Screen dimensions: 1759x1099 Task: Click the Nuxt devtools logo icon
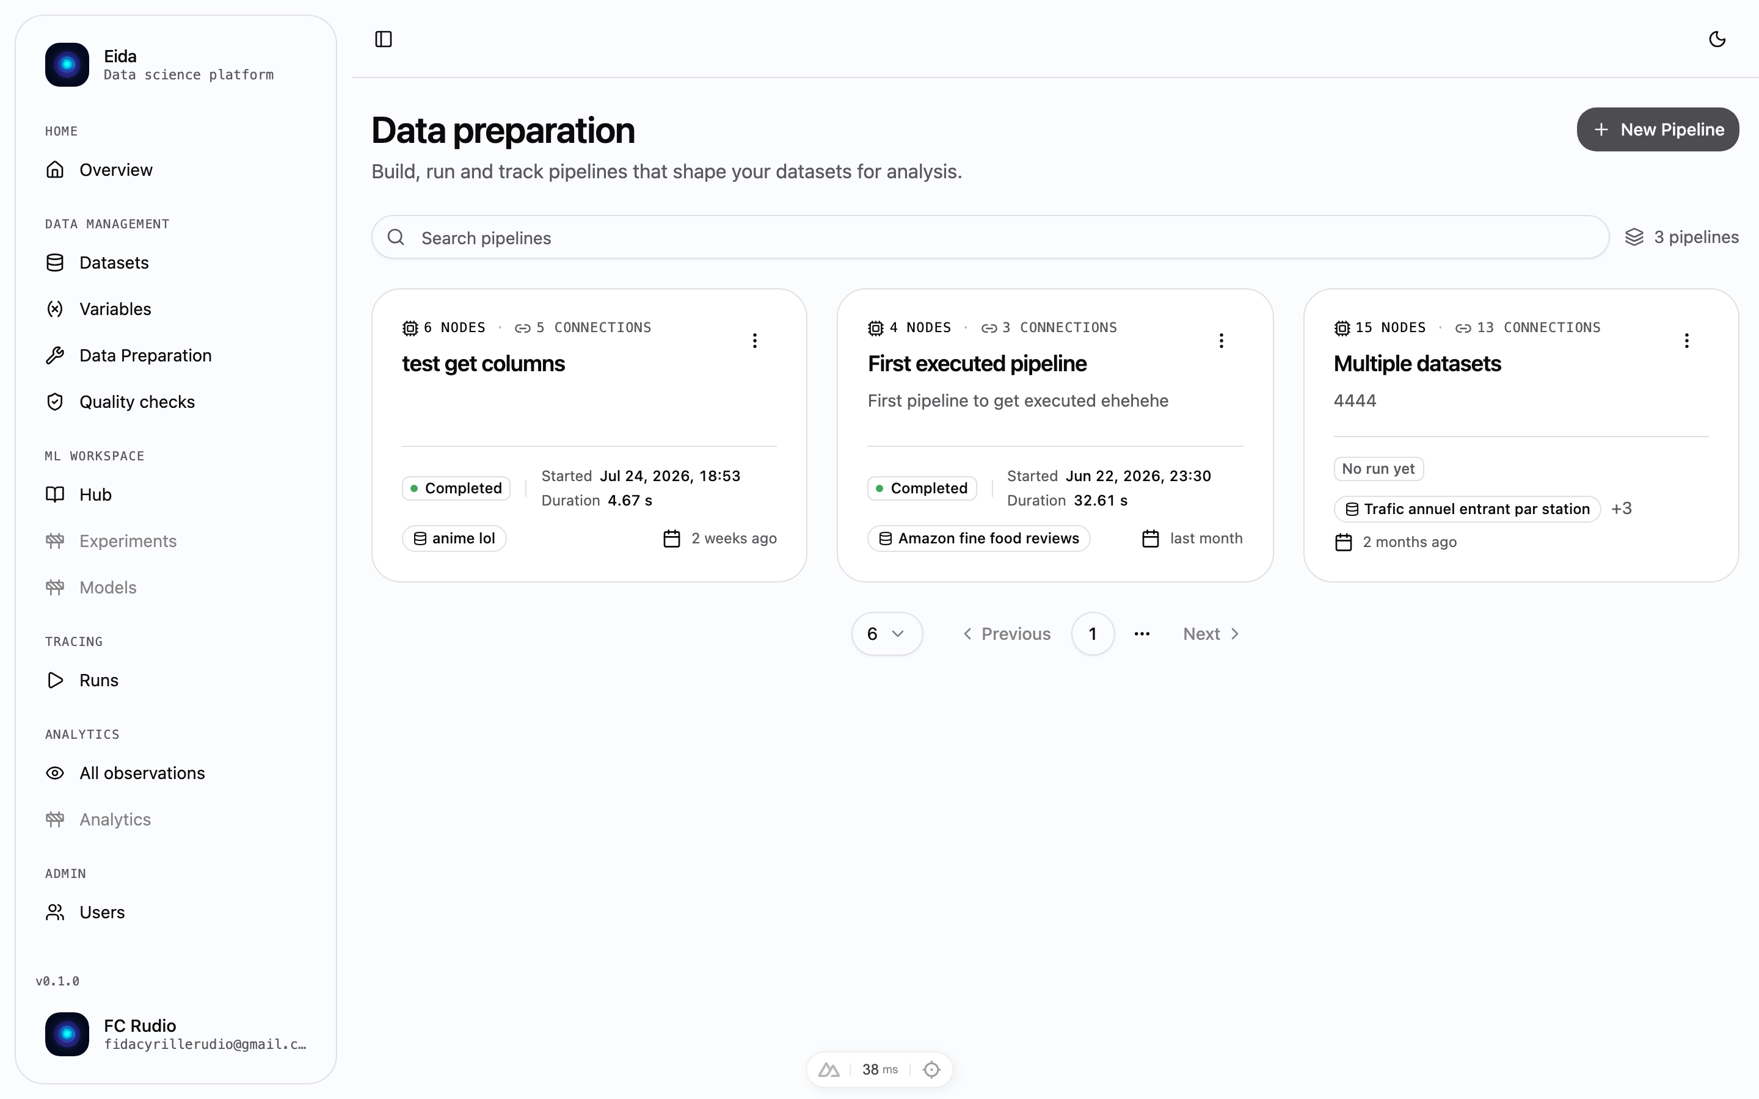click(829, 1070)
